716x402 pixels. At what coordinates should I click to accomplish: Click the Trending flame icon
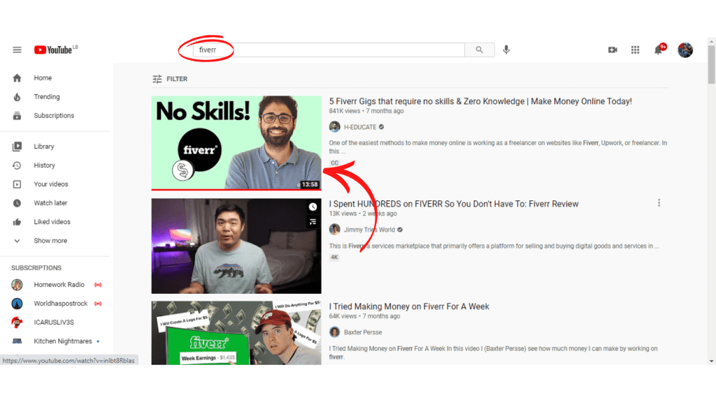(17, 96)
